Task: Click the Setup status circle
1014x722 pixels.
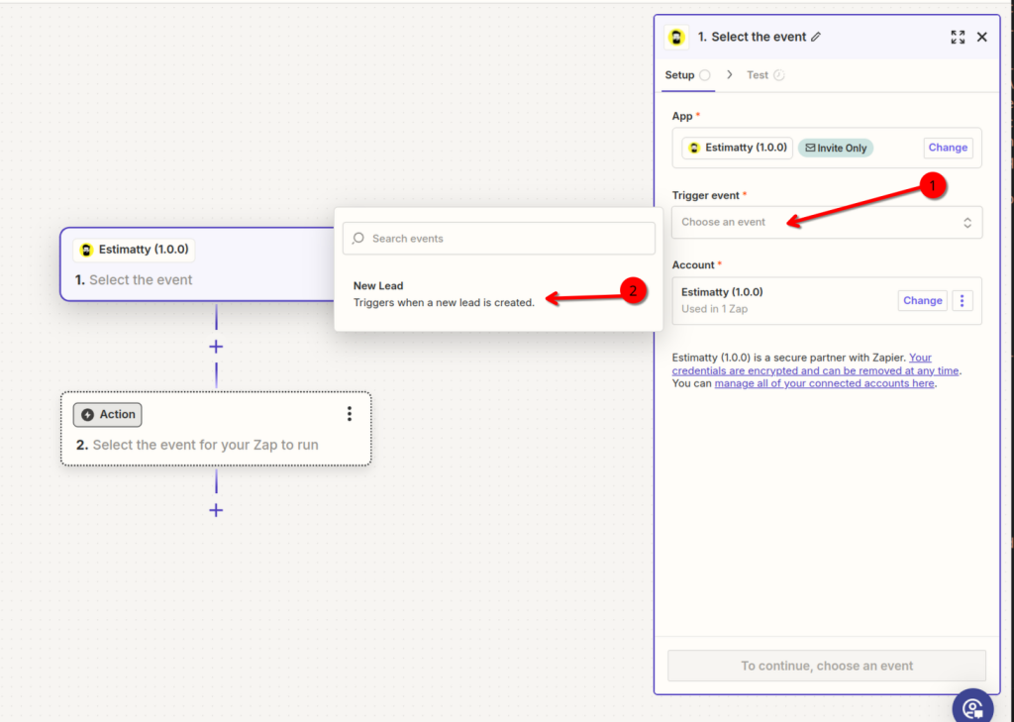Action: click(x=705, y=75)
